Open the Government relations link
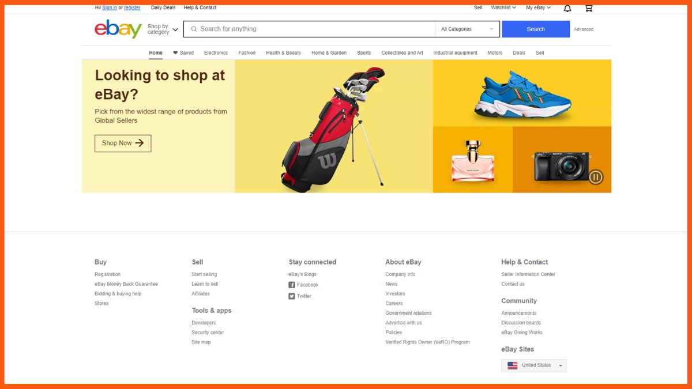 point(408,314)
